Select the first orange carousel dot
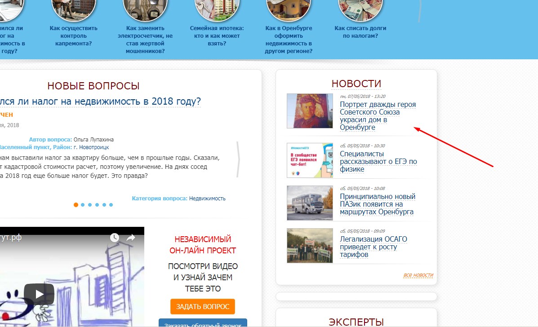Viewport: 538px width, 327px height. tap(76, 205)
